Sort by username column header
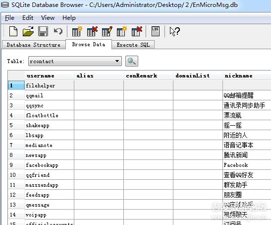This screenshot has height=225, width=271. tap(49, 75)
